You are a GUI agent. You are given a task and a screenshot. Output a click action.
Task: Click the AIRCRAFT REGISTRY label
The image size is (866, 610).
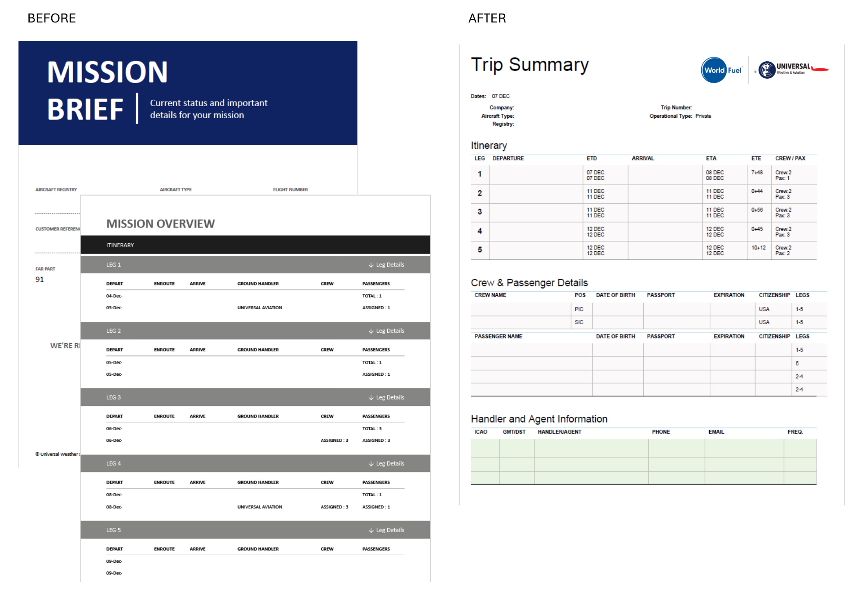pyautogui.click(x=56, y=190)
